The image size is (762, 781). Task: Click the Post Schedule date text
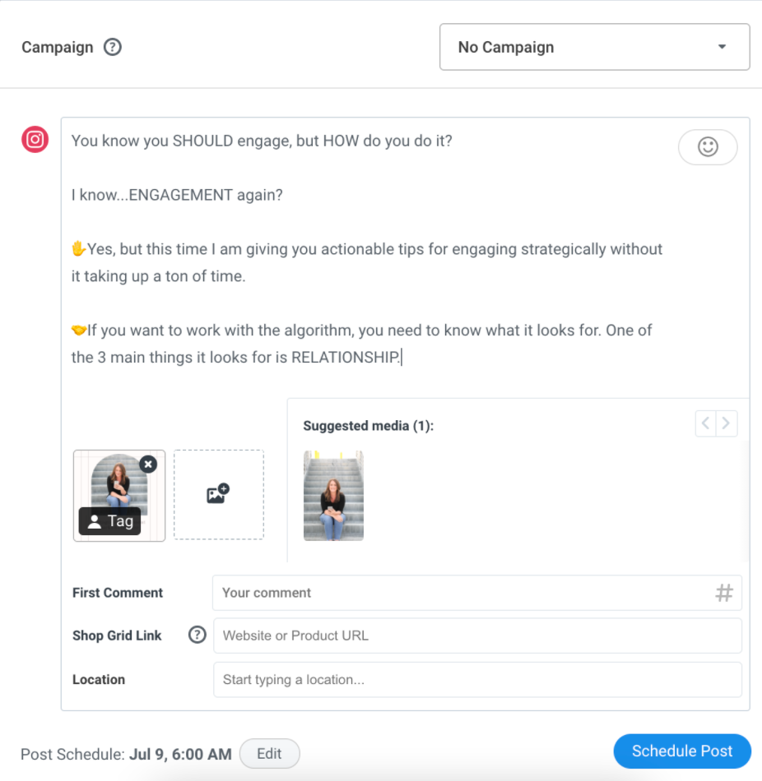click(179, 754)
